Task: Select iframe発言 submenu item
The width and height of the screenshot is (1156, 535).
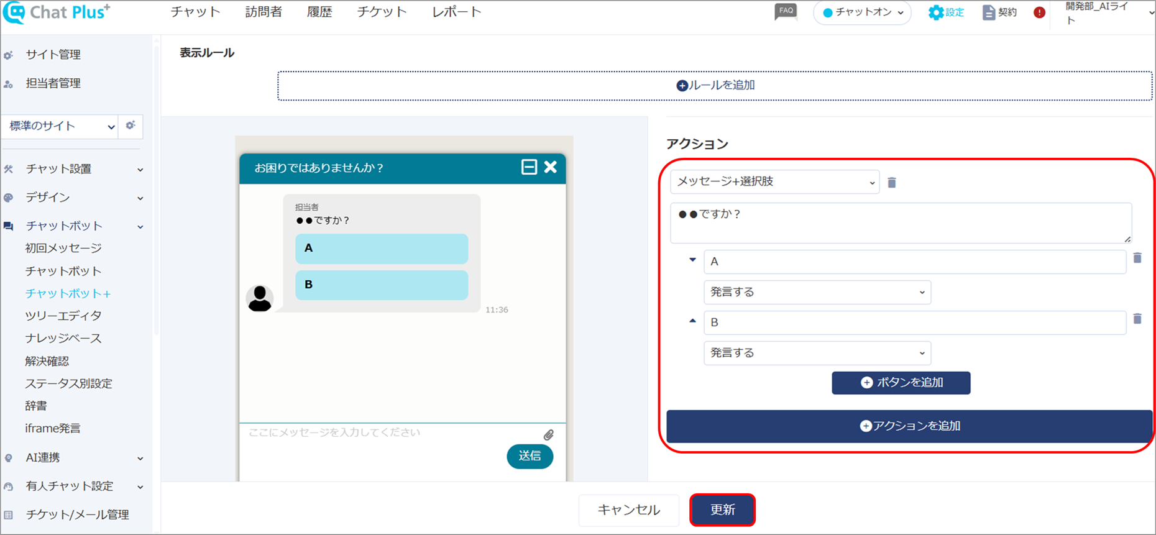Action: (53, 428)
